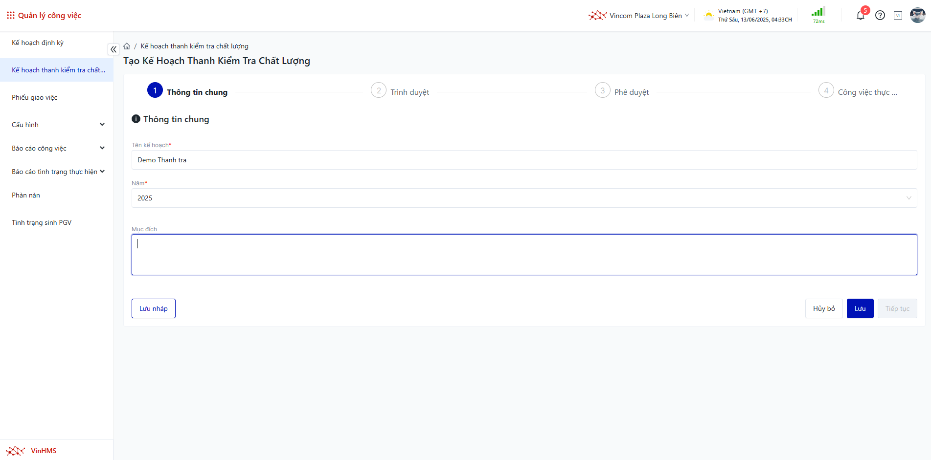Go to home via breadcrumb house icon
The image size is (931, 460).
point(127,46)
